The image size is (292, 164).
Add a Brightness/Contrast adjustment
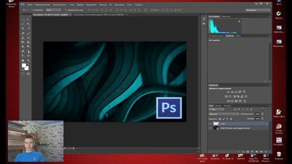tap(228, 92)
